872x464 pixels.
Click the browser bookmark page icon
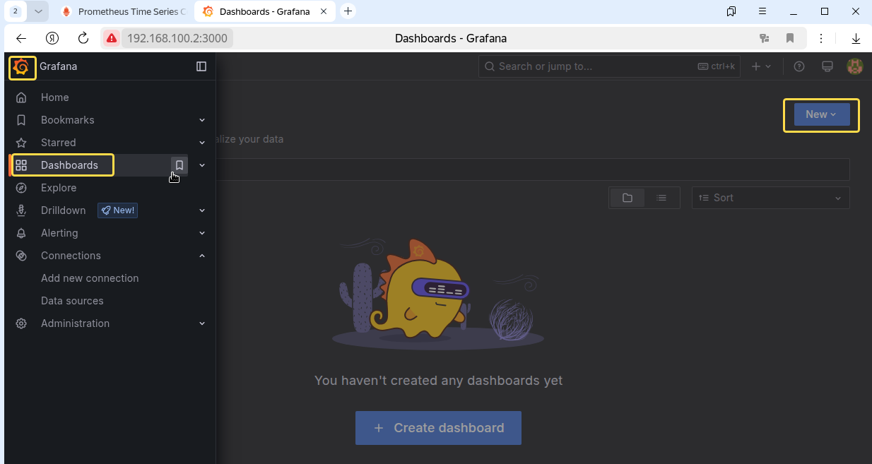pos(790,38)
